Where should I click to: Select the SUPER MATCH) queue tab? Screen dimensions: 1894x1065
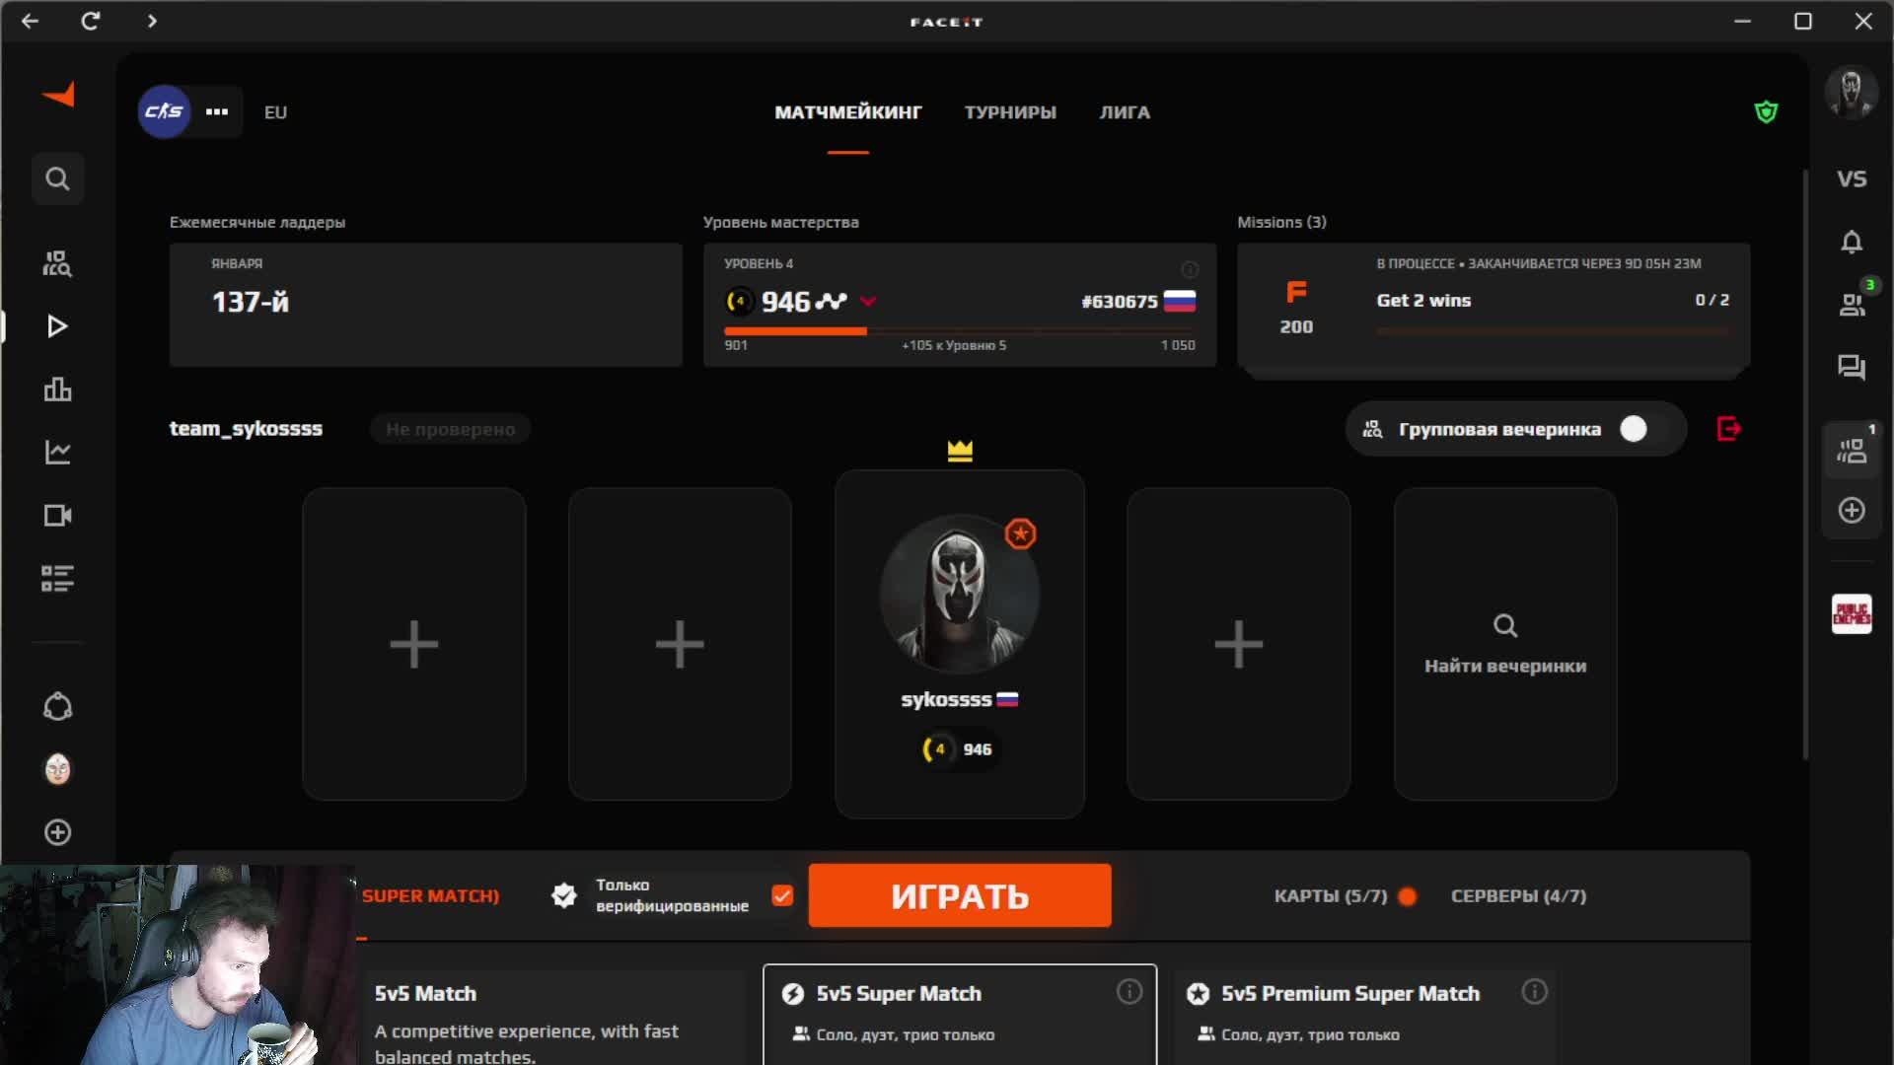click(x=430, y=896)
